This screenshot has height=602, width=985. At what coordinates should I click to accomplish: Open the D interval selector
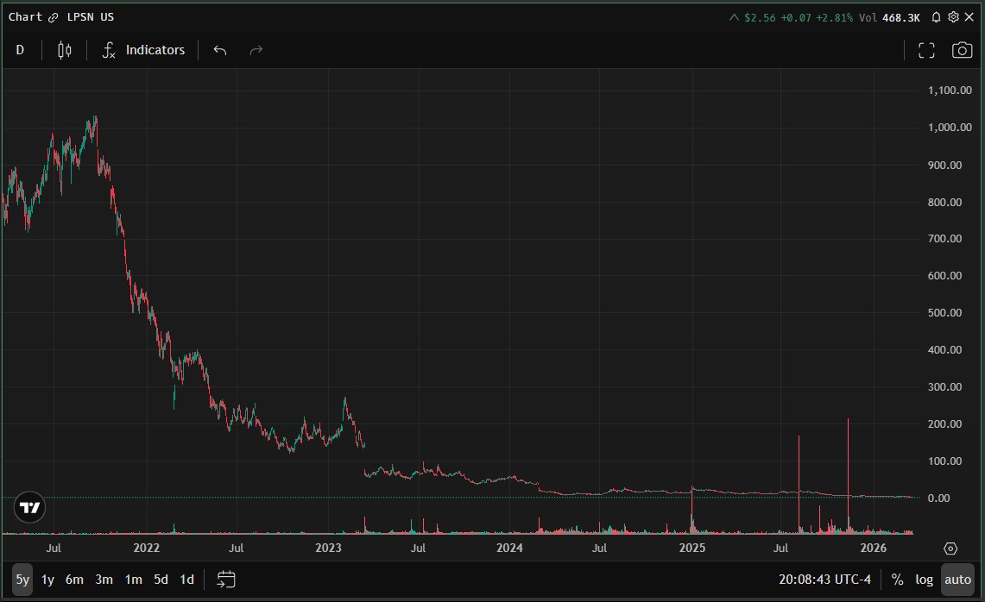click(20, 50)
